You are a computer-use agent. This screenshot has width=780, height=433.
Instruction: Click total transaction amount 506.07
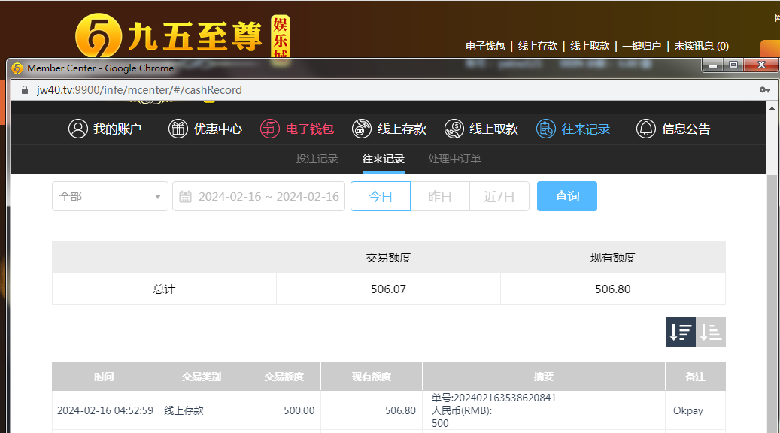point(389,289)
